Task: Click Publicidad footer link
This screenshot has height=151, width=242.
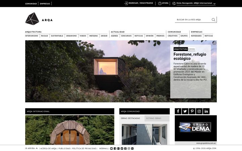Action: pos(64,149)
